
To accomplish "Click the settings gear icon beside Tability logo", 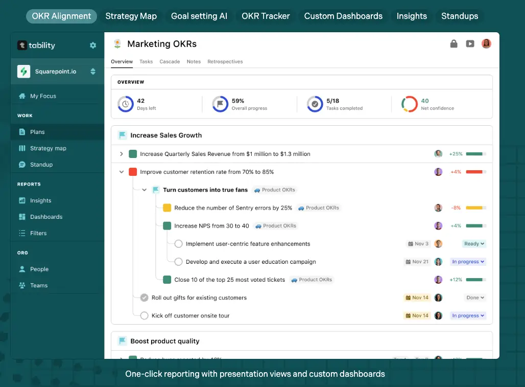I will [x=93, y=45].
